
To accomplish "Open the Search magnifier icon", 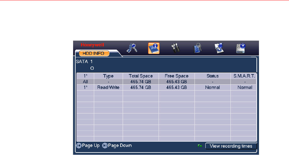I will [132, 48].
